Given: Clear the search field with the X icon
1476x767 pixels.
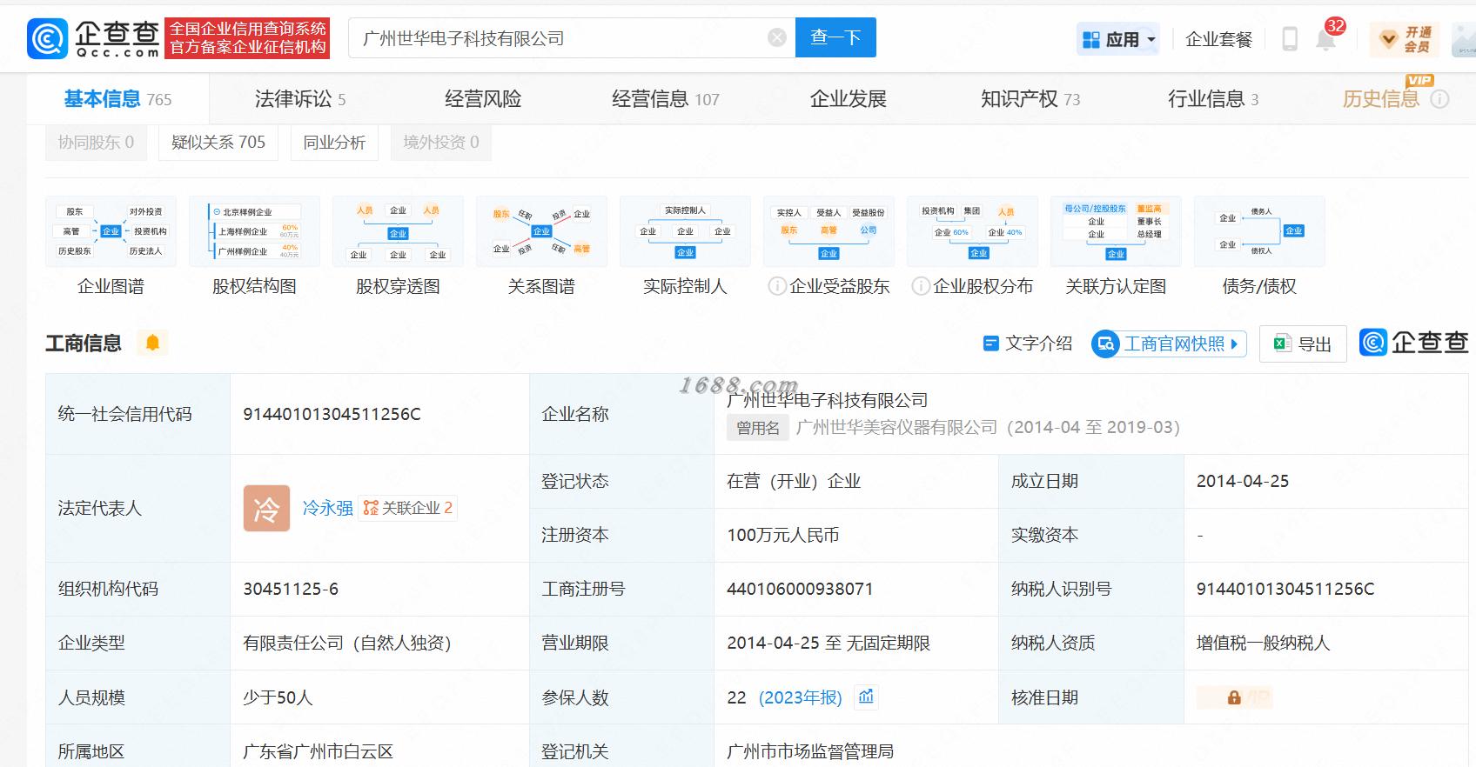Looking at the screenshot, I should pos(777,37).
